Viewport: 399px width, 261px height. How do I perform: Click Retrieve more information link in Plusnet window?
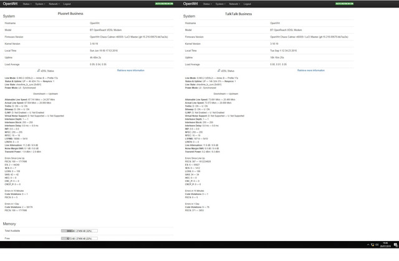[130, 70]
